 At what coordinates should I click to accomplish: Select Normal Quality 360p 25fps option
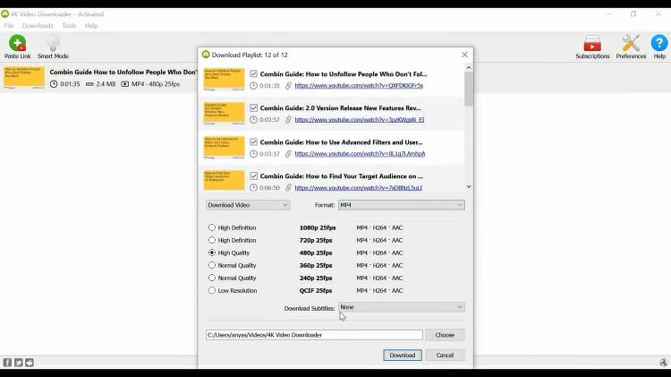[212, 265]
